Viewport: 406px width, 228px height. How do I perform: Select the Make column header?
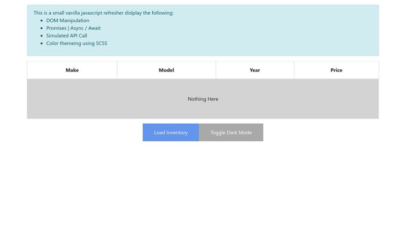point(72,70)
